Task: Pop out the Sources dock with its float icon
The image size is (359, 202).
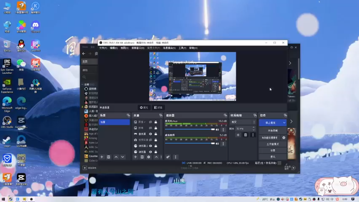Action: pos(161,115)
